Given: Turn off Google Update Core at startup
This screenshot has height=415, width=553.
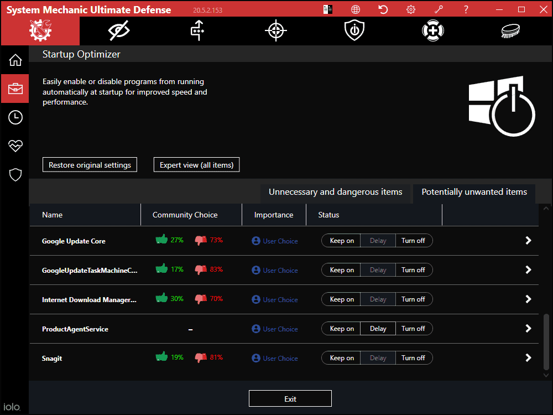Looking at the screenshot, I should point(414,240).
